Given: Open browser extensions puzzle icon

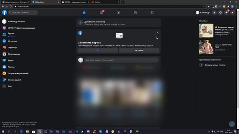Looking at the screenshot, I should [228, 6].
